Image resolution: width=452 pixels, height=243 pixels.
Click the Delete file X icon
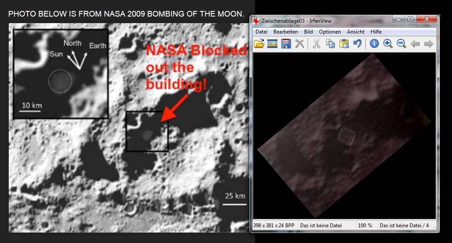[x=300, y=44]
